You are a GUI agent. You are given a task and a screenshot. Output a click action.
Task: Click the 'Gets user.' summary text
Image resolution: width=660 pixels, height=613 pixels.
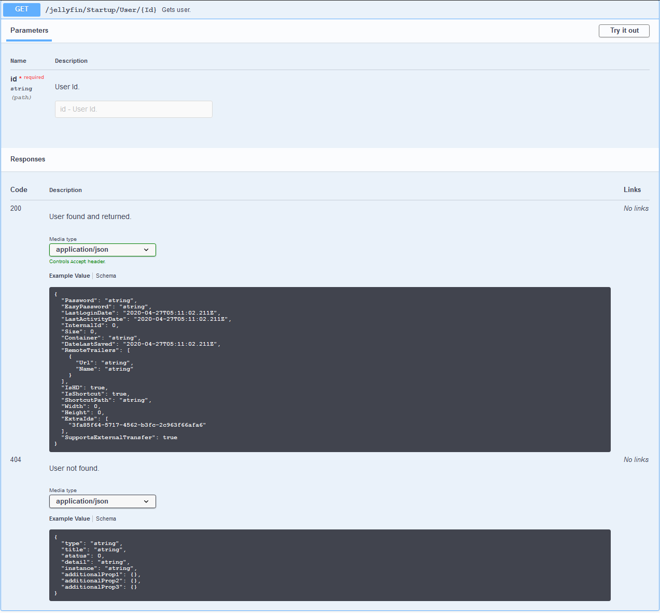pos(176,10)
